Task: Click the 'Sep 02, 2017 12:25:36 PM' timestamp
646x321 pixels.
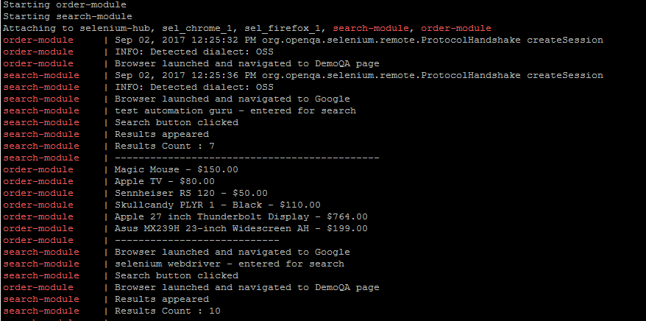Action: 185,75
